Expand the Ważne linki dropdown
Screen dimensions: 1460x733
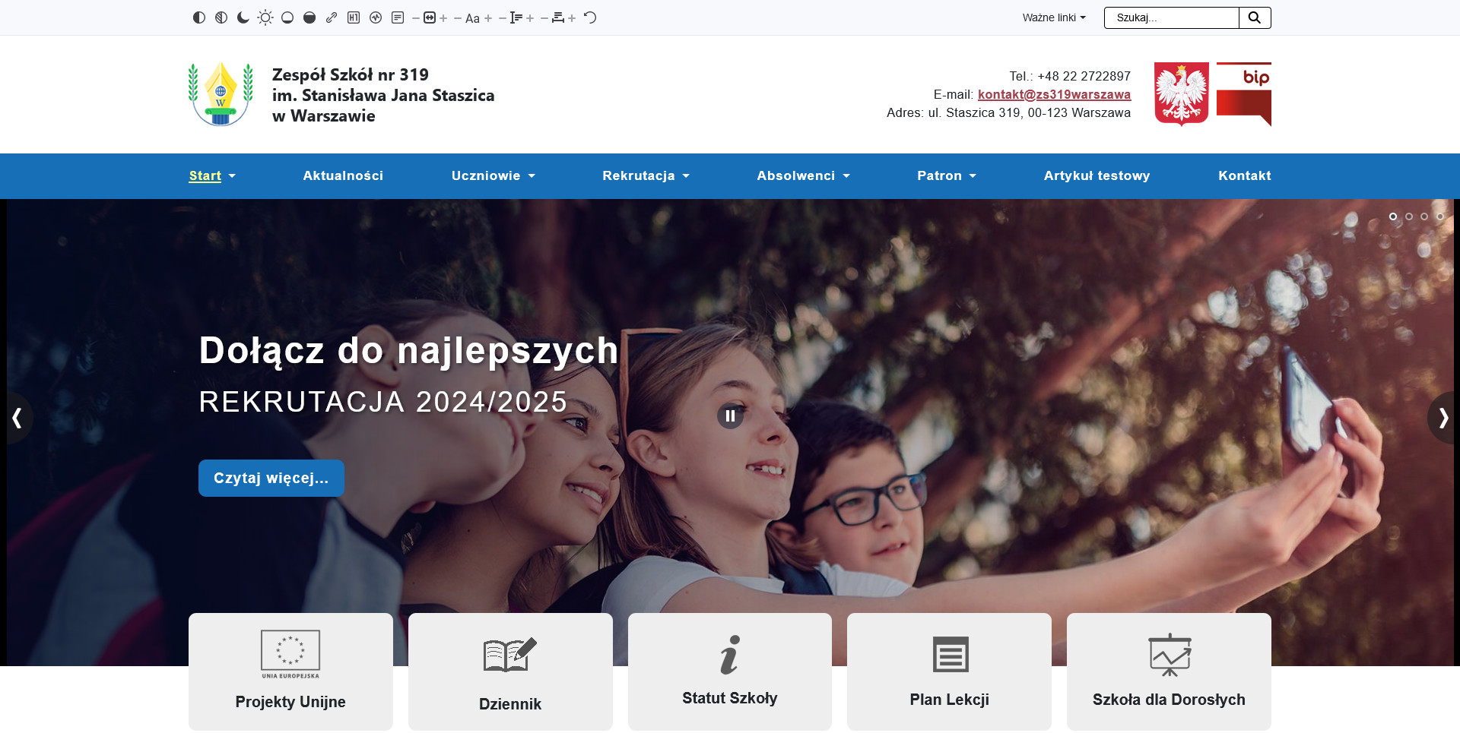tap(1053, 17)
